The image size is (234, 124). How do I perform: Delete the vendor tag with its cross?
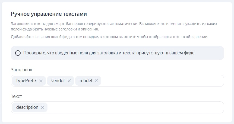pyautogui.click(x=69, y=81)
